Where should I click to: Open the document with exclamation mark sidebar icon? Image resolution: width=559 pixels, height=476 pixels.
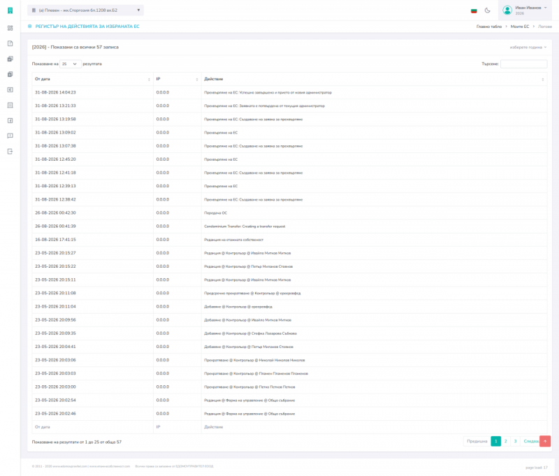10,43
